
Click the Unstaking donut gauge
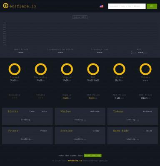tap(41, 69)
